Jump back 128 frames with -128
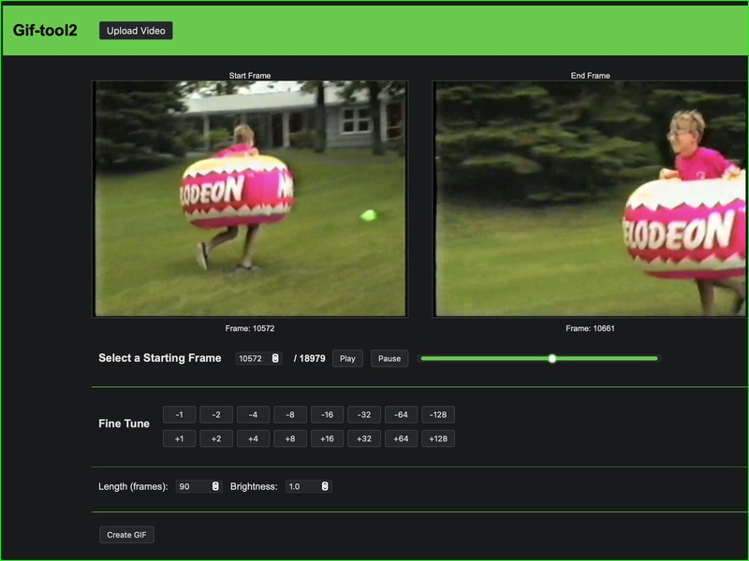749x561 pixels. pos(438,414)
